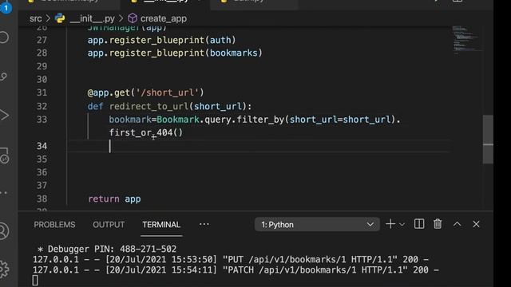Click the create_app cube symbol icon

(x=133, y=18)
